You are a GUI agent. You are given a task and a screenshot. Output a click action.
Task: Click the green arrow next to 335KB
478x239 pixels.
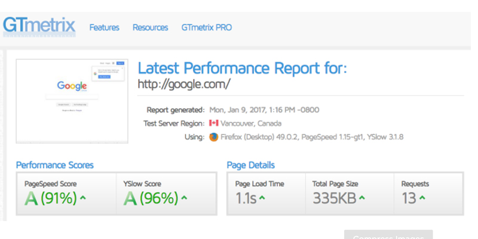[361, 198]
